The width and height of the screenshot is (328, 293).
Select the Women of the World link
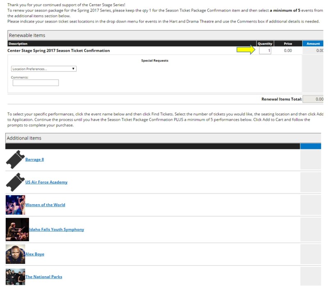coord(45,205)
